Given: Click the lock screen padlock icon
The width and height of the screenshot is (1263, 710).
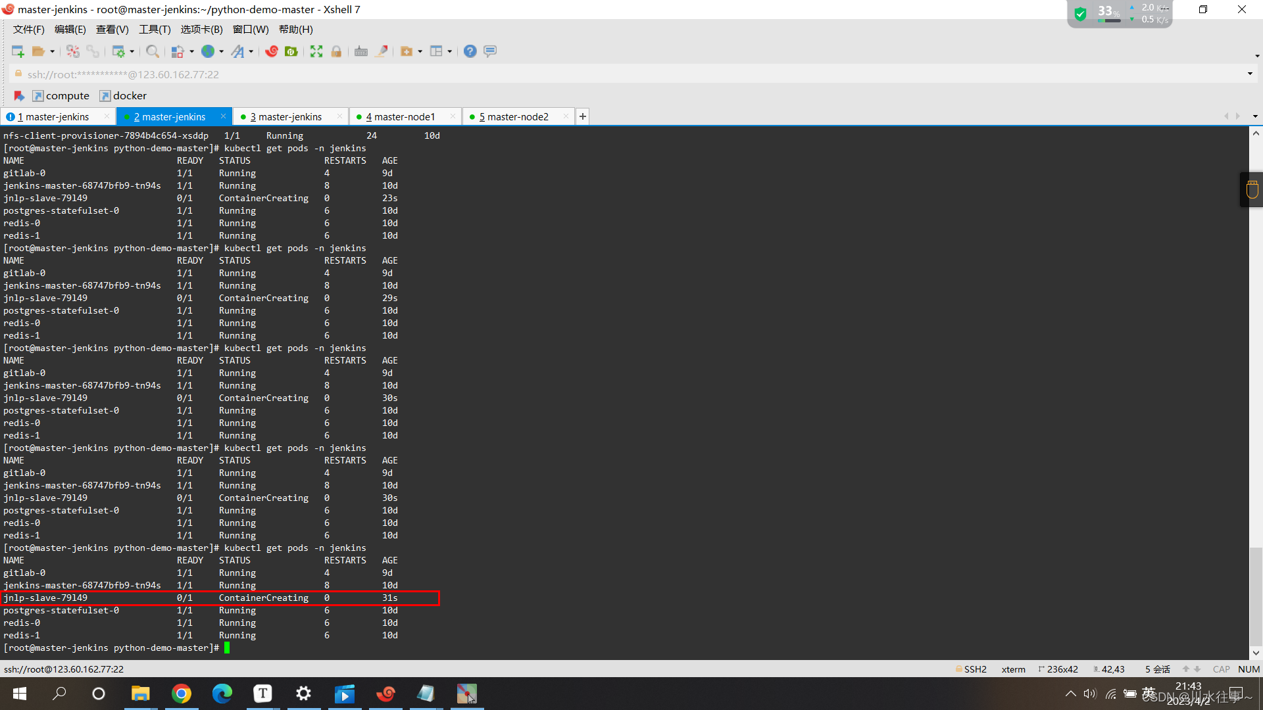Looking at the screenshot, I should click(x=336, y=51).
